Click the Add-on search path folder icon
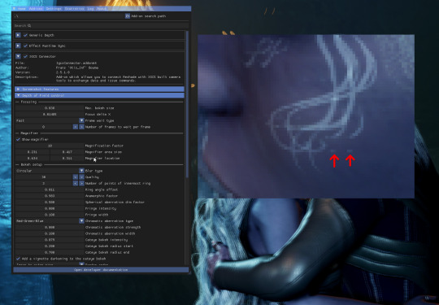The image size is (439, 305). (128, 16)
